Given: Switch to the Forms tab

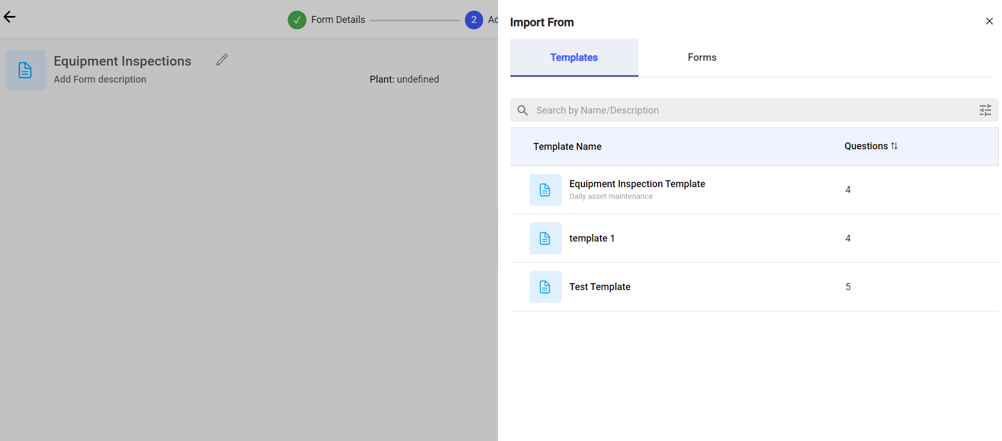Looking at the screenshot, I should [x=702, y=58].
